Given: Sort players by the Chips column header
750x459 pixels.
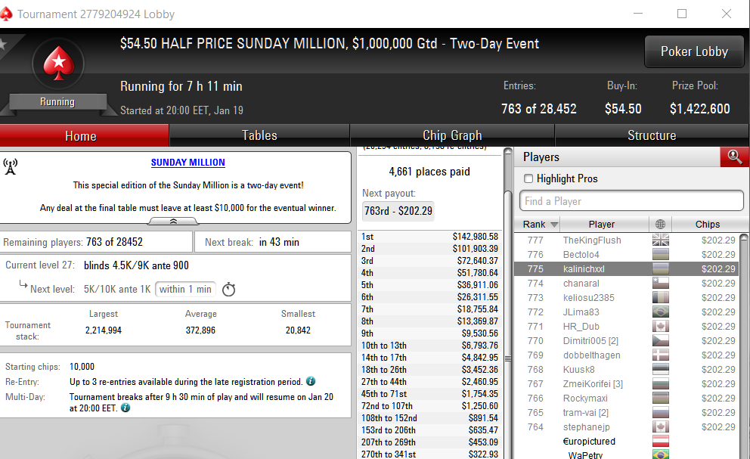Looking at the screenshot, I should coord(707,224).
